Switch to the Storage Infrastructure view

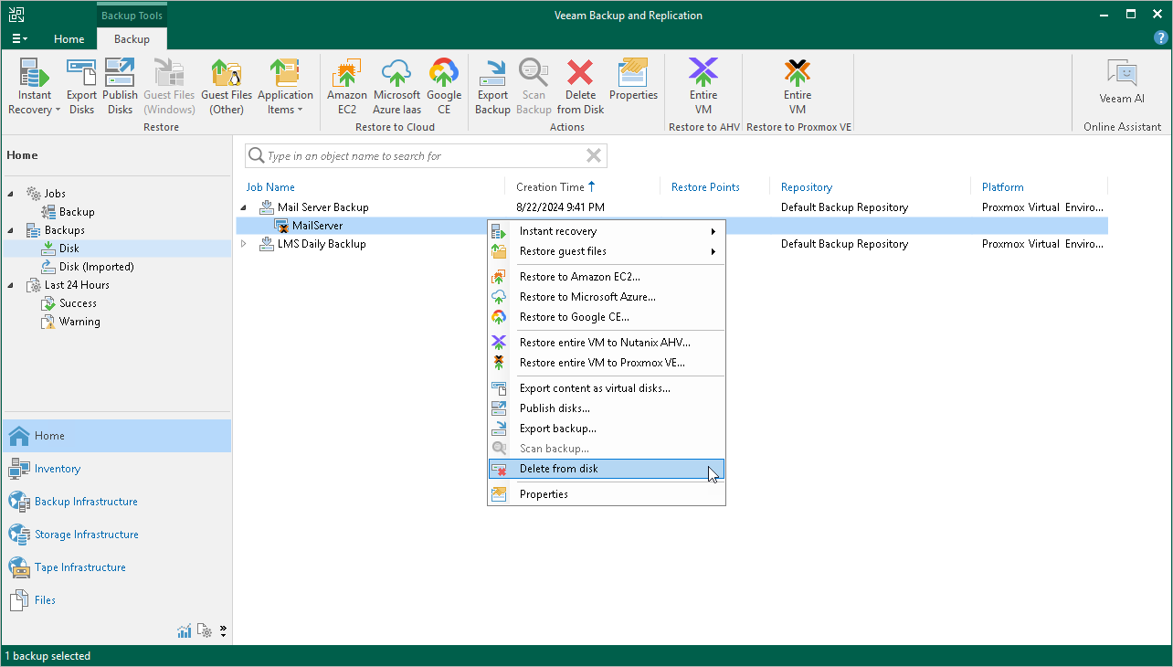click(x=116, y=535)
